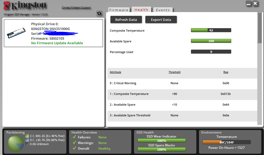Click the Refresh Data button
Image resolution: width=264 pixels, height=155 pixels.
coord(126,20)
